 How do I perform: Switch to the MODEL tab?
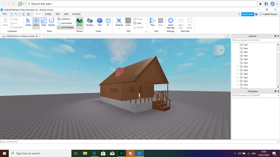(x=48, y=14)
